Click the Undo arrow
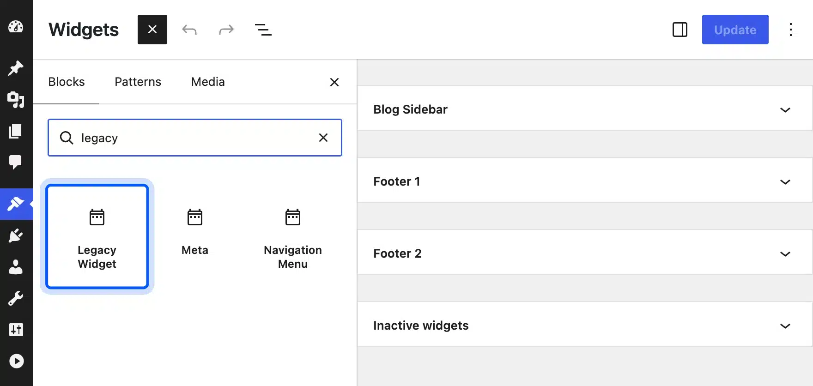The height and width of the screenshot is (386, 813). pos(189,30)
